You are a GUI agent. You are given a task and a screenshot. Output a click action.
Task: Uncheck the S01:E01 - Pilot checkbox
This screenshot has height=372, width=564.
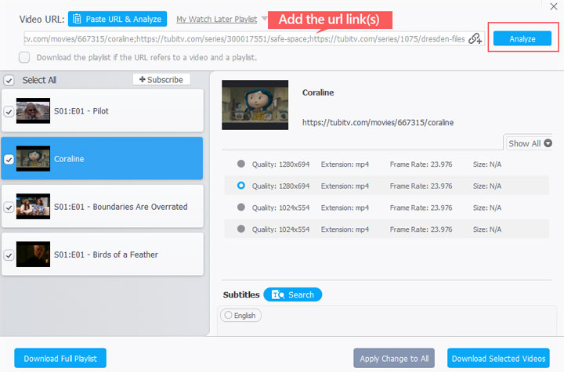[x=9, y=111]
